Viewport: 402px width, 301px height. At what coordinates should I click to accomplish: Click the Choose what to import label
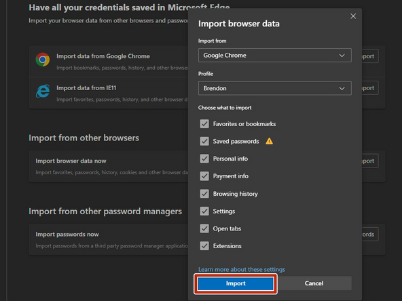225,108
